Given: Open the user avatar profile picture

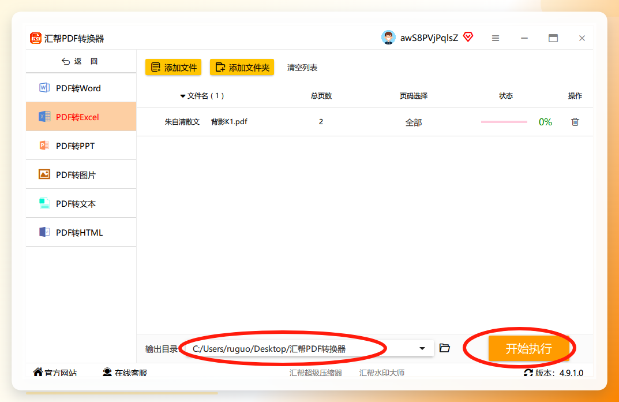Looking at the screenshot, I should [x=388, y=38].
